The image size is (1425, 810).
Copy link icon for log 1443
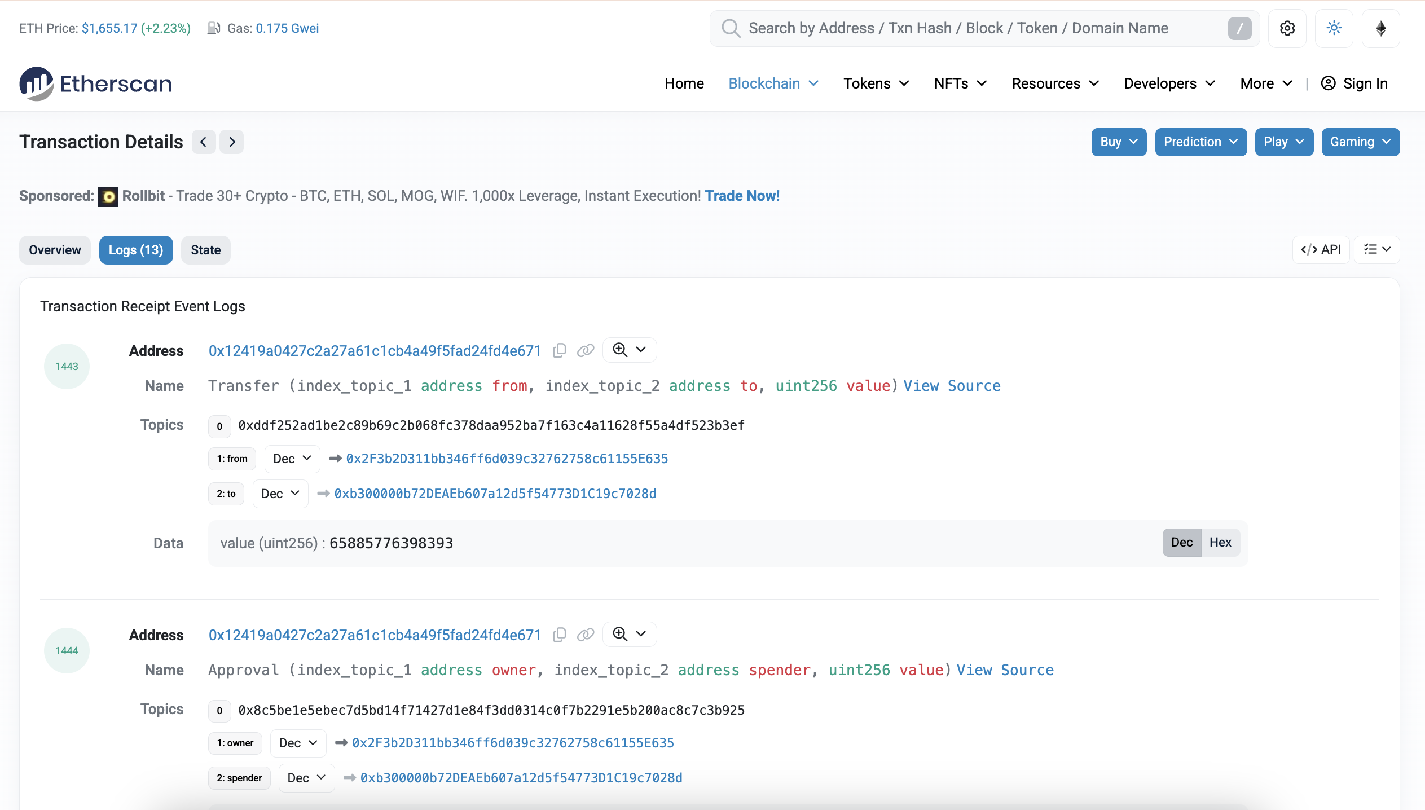[x=586, y=350]
